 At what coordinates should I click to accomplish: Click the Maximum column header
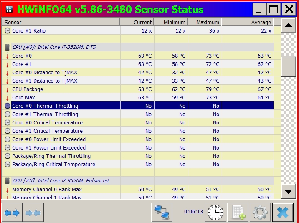point(205,22)
